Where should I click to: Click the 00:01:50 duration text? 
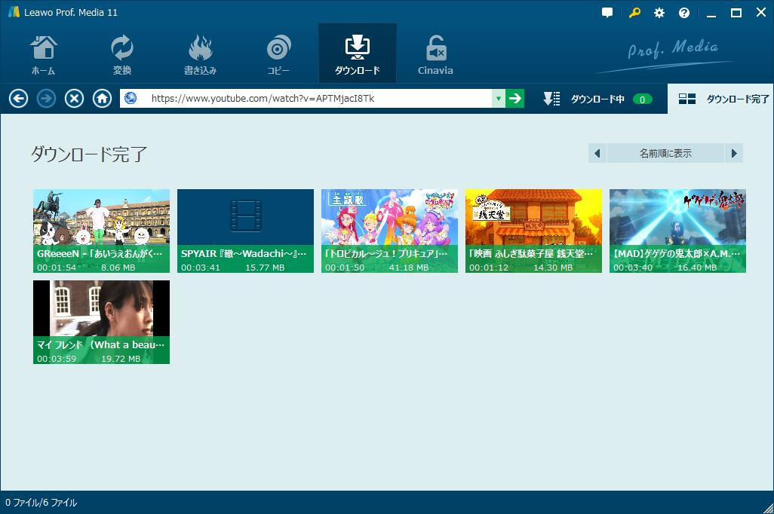345,268
